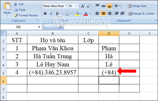
Task: Select column E header
Action: 129,33
